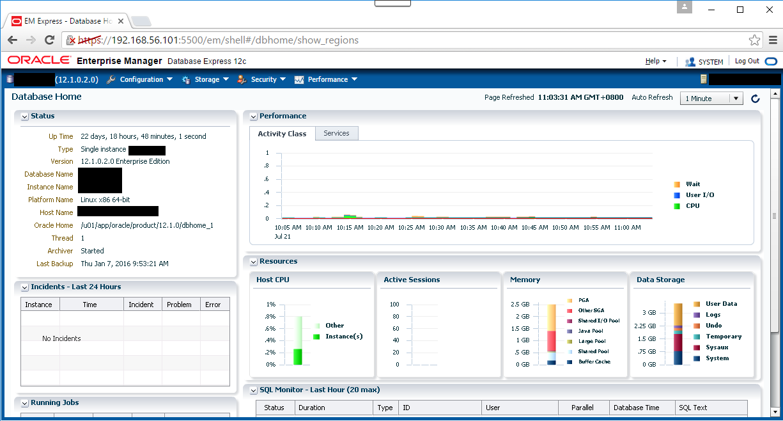Click the Performance chart icon

point(298,79)
